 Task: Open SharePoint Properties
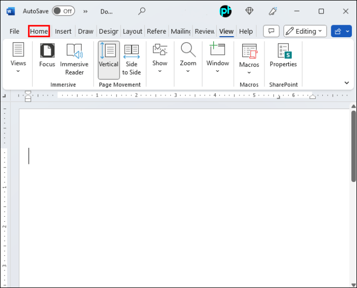tap(283, 55)
